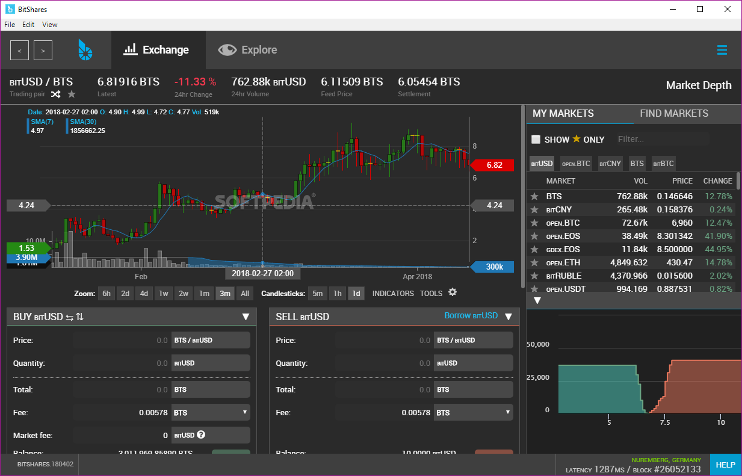Set chart zoom to 1w

[x=164, y=294]
